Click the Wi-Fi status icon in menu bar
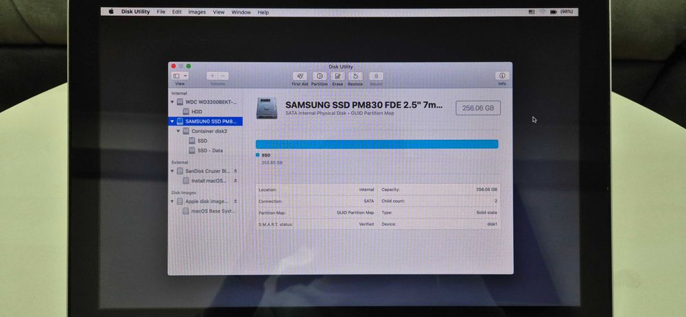 543,12
